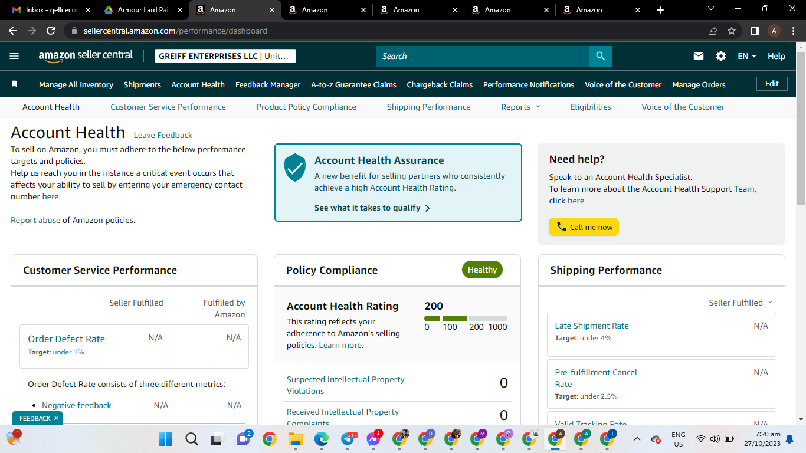The image size is (806, 453).
Task: Click the browser address bar URL
Action: [x=175, y=31]
